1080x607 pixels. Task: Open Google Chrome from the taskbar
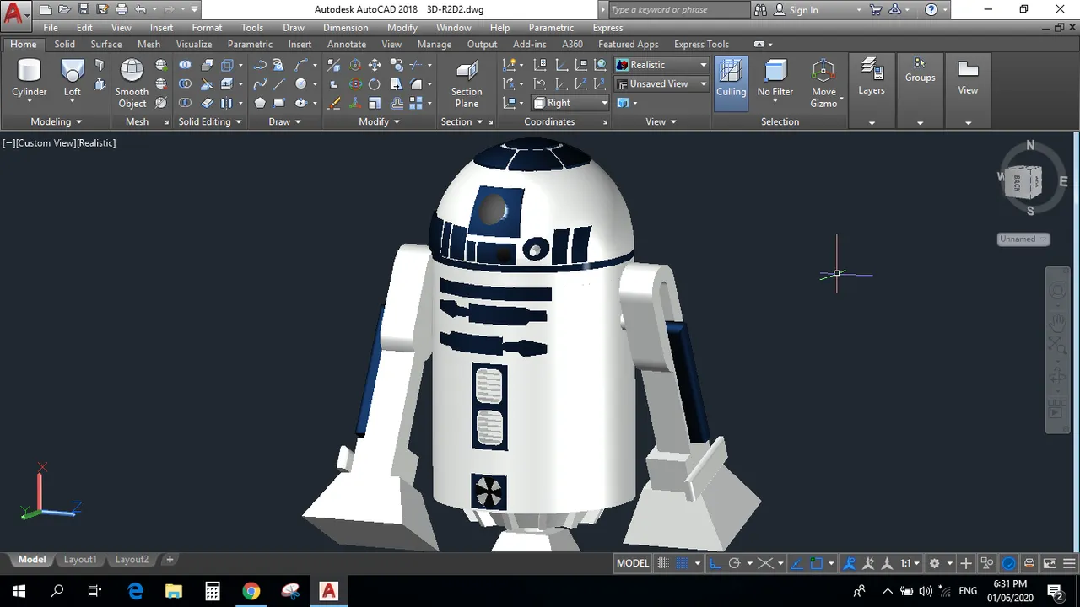point(251,591)
